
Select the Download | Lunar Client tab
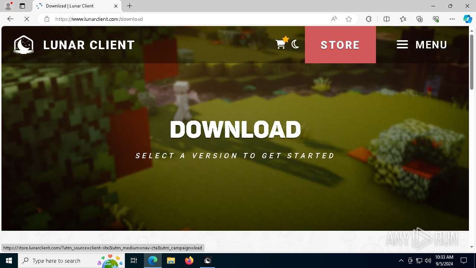[x=76, y=6]
